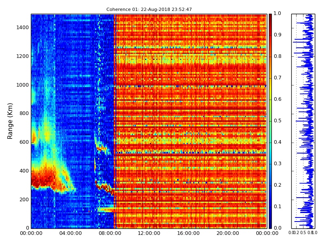The width and height of the screenshot is (325, 243).
Task: Click the 'Range (Km)' y-axis label
Action: pyautogui.click(x=10, y=121)
